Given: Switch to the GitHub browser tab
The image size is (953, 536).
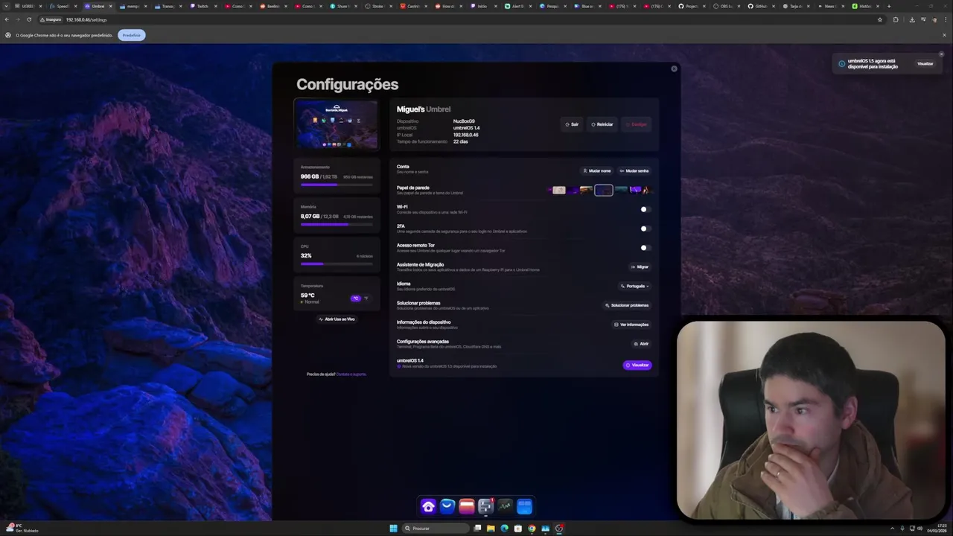Looking at the screenshot, I should [x=760, y=6].
